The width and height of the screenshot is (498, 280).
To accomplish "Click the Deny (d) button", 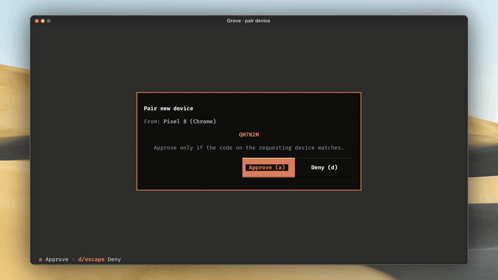I will 324,167.
